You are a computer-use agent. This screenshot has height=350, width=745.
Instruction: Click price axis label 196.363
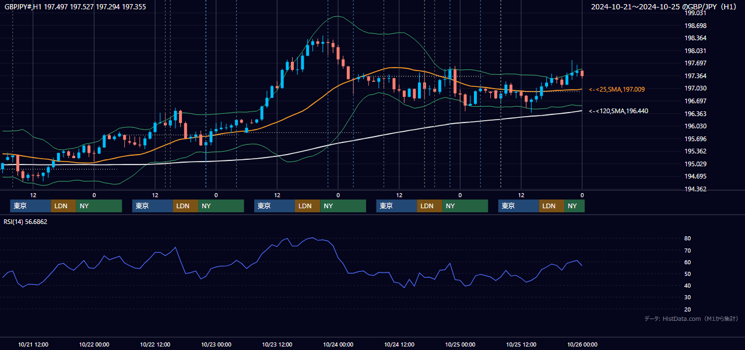[x=695, y=114]
